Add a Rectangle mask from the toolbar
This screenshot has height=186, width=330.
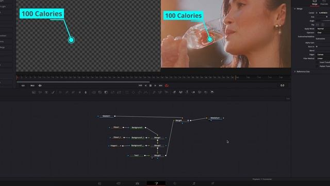[x=127, y=92]
